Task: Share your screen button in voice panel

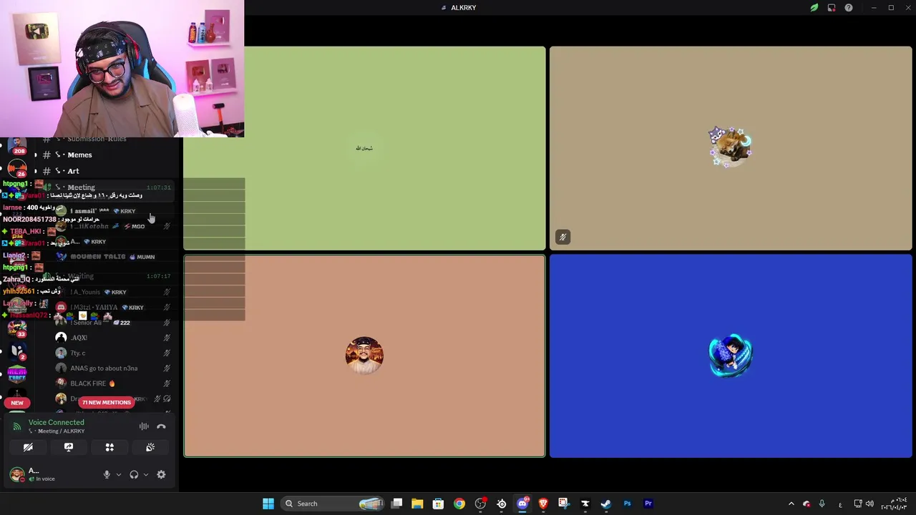Action: (69, 447)
